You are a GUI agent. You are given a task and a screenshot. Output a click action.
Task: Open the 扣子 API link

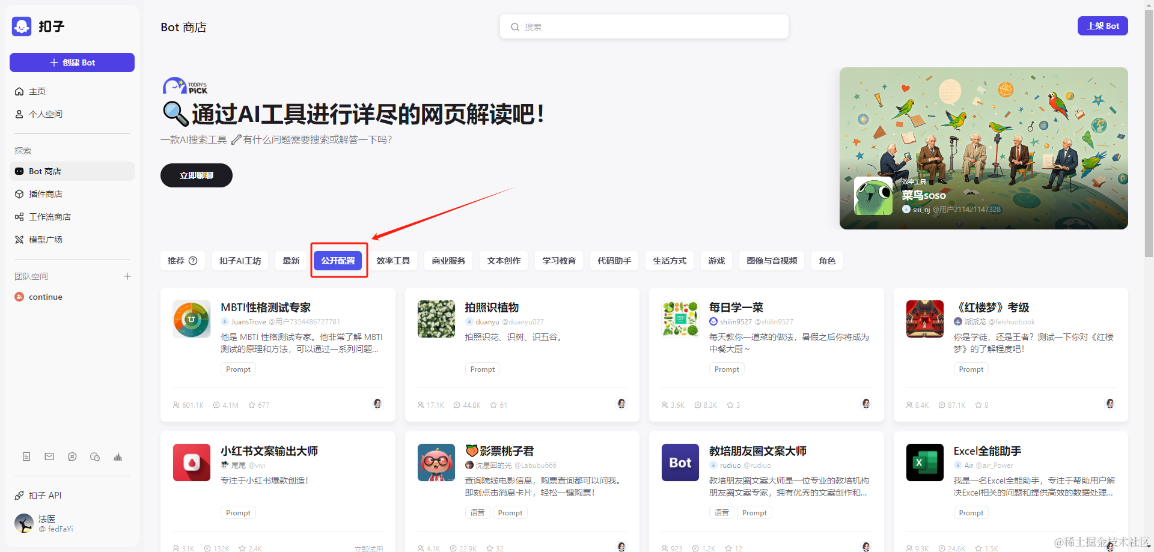pos(72,496)
